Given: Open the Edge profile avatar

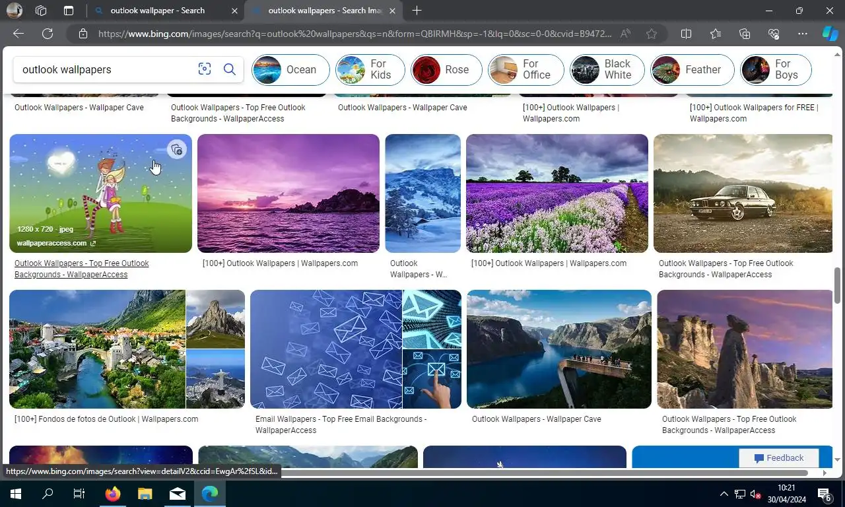Looking at the screenshot, I should (15, 11).
